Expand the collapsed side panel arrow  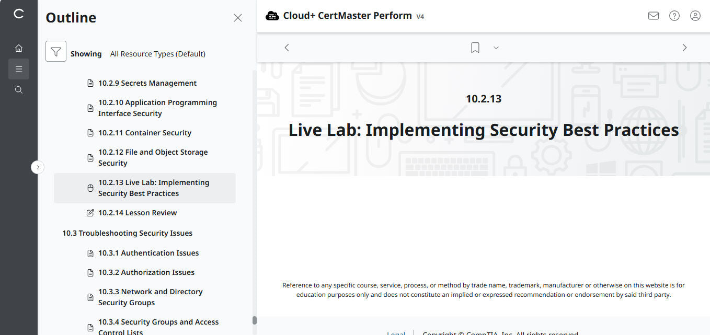click(x=37, y=167)
